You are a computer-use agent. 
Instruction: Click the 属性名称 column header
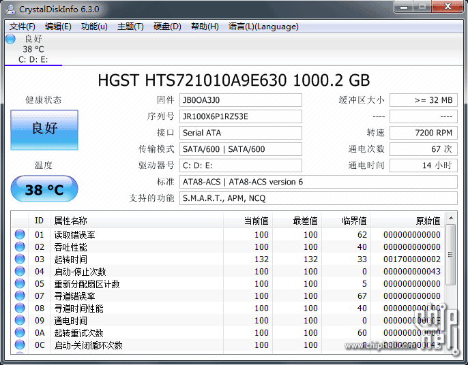click(136, 221)
